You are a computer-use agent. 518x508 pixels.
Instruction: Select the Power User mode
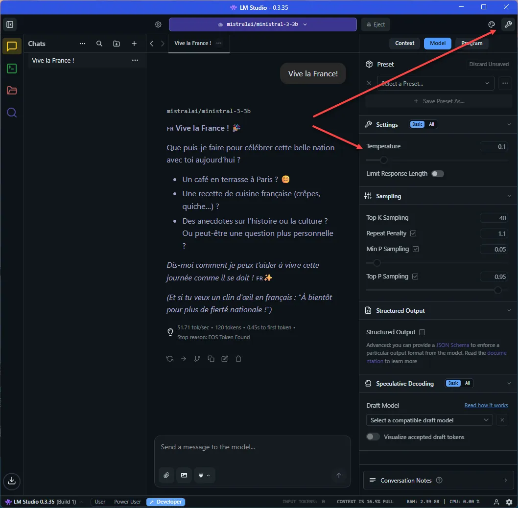[127, 502]
